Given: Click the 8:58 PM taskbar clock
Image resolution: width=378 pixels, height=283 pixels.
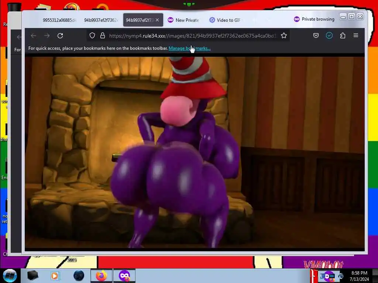Looking at the screenshot, I should coord(359,276).
